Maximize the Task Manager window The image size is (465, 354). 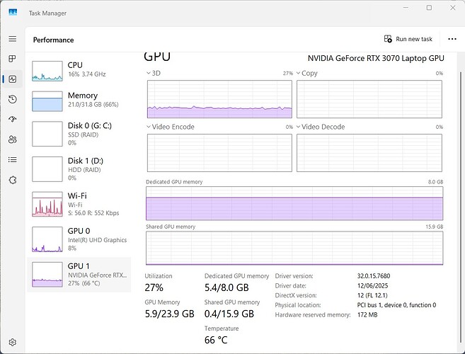tap(429, 8)
